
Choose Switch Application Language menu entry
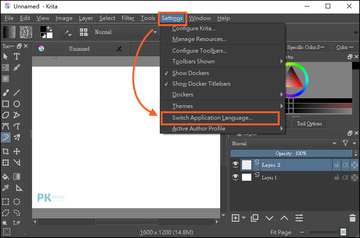click(x=220, y=118)
